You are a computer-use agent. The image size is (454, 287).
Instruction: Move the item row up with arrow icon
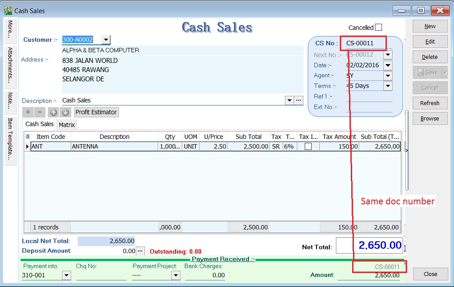tap(53, 112)
